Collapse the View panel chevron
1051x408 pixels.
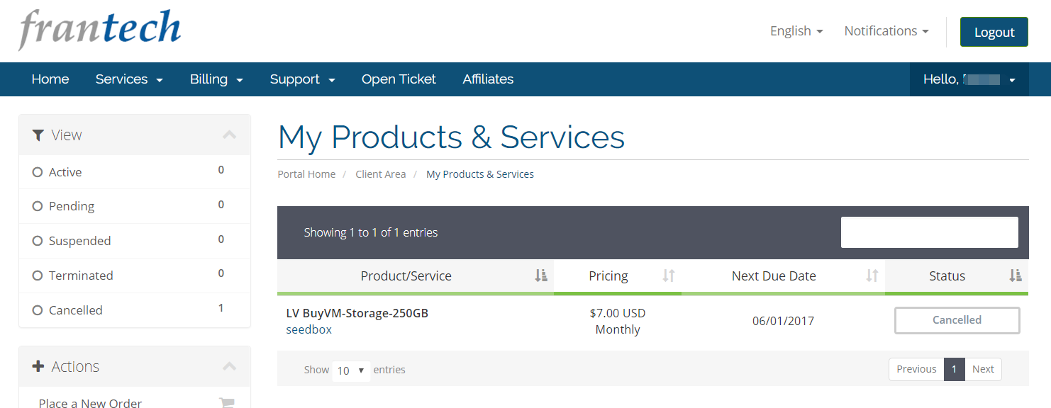pos(229,135)
